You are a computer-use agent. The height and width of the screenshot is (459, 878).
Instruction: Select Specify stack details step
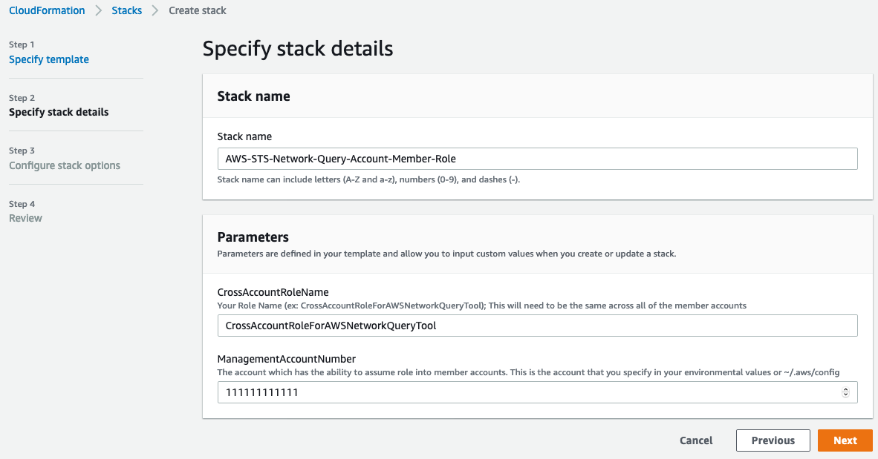59,112
